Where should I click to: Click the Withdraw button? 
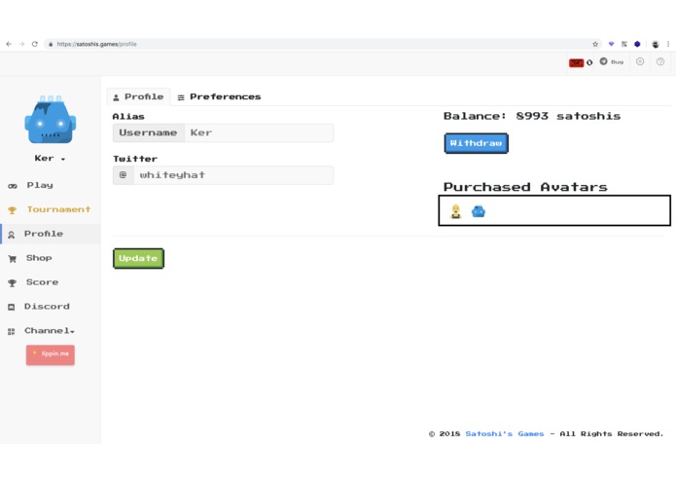(x=476, y=143)
